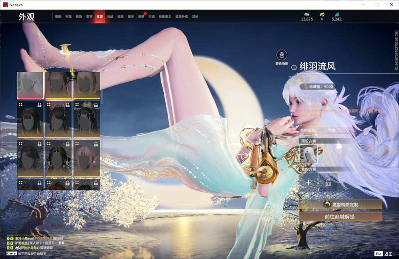Open the 挂饰 tab
The height and width of the screenshot is (259, 399).
(x=79, y=16)
